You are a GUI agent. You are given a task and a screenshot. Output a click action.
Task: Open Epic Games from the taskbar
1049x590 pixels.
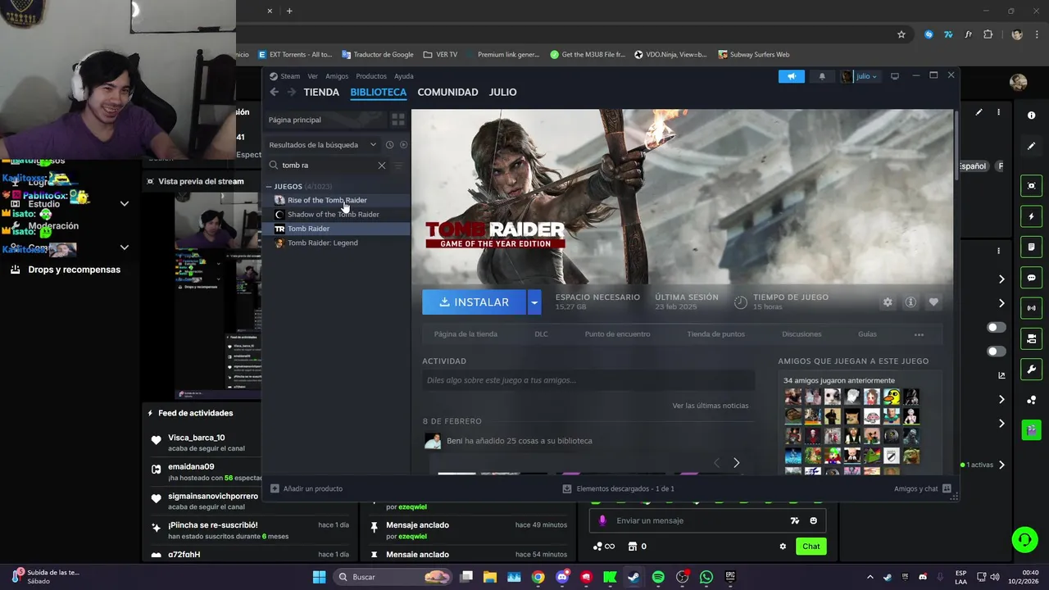click(730, 577)
